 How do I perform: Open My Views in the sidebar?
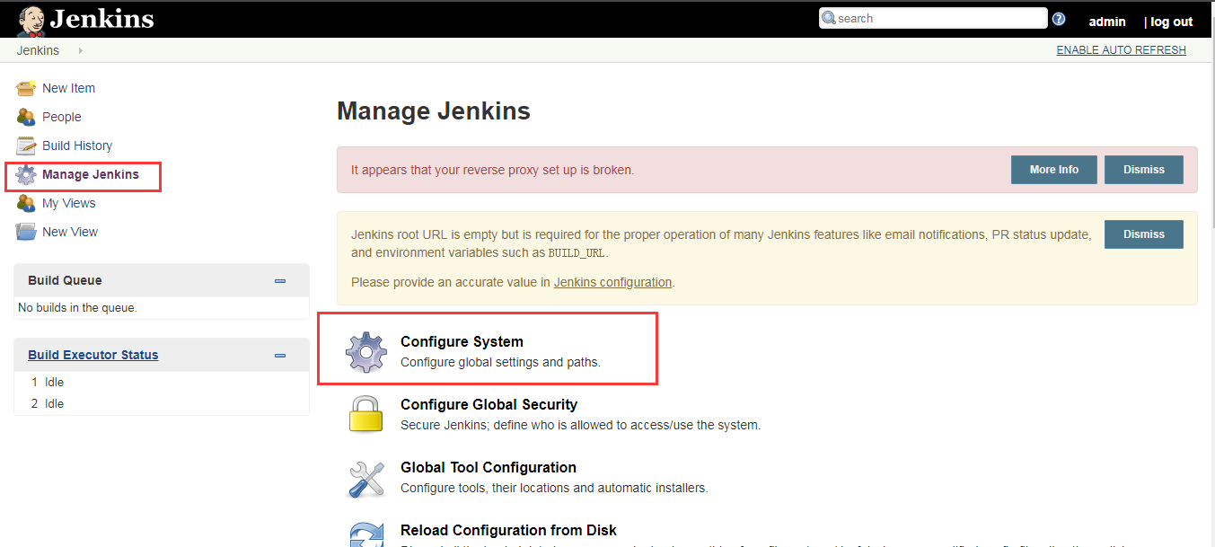69,203
